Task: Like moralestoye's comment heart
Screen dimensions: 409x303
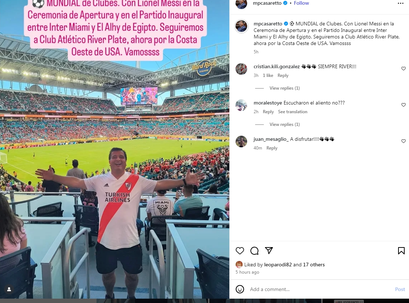Action: coord(403,105)
